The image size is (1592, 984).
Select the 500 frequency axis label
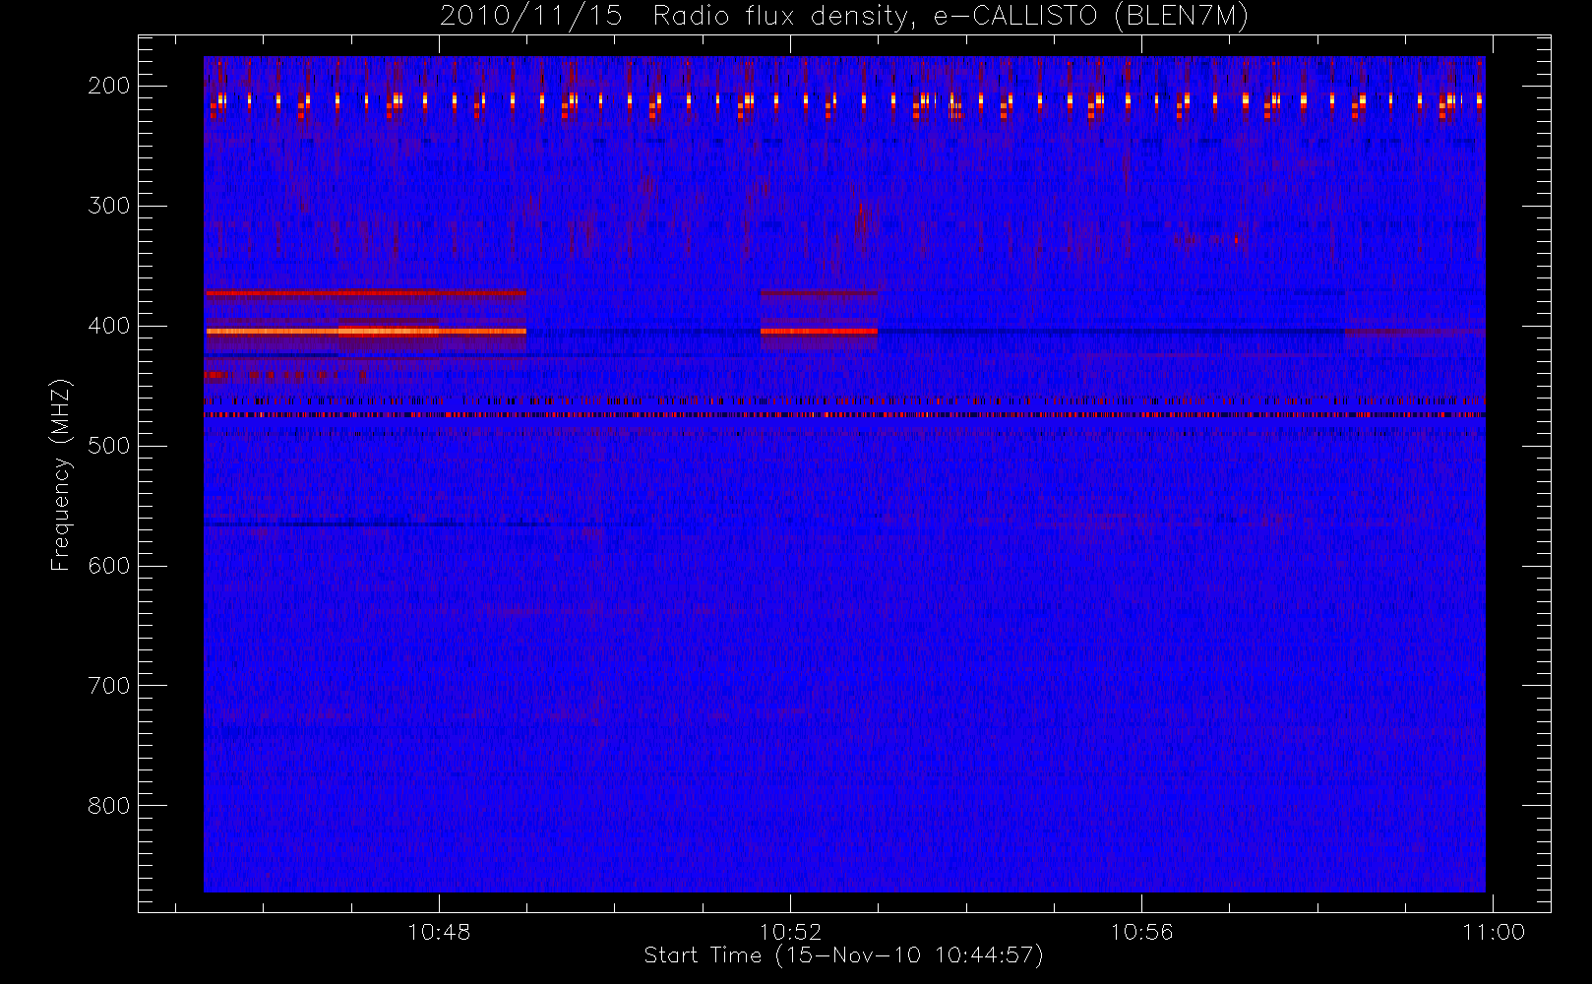pos(109,446)
